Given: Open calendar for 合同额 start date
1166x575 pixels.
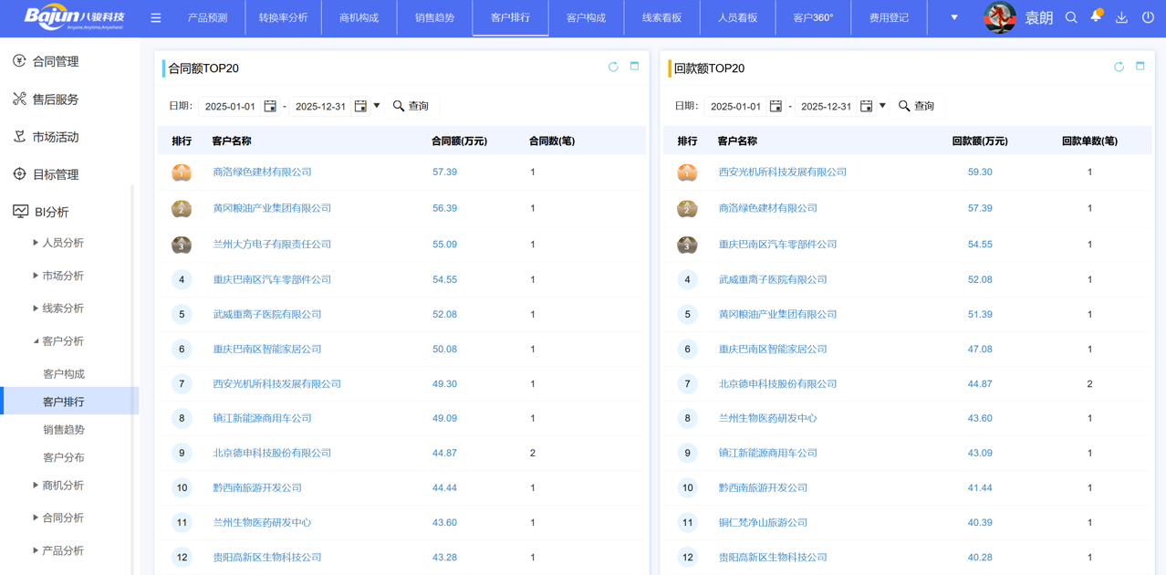Looking at the screenshot, I should pos(270,106).
